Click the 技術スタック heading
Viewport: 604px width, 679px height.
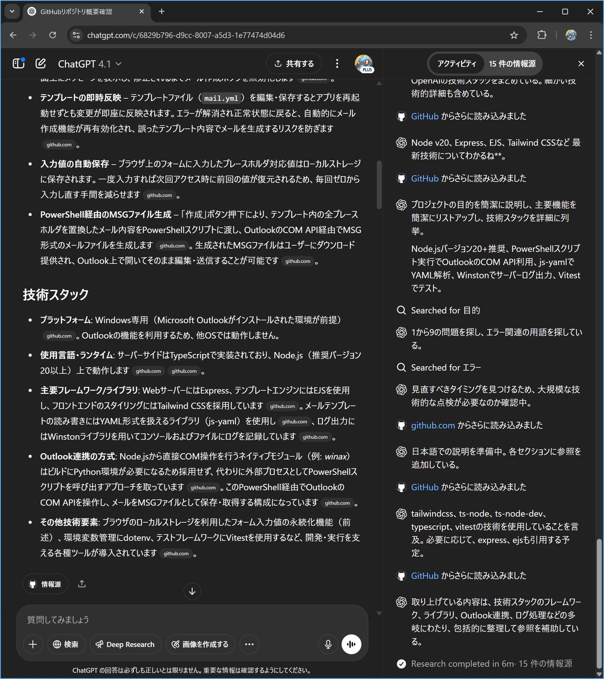[56, 295]
